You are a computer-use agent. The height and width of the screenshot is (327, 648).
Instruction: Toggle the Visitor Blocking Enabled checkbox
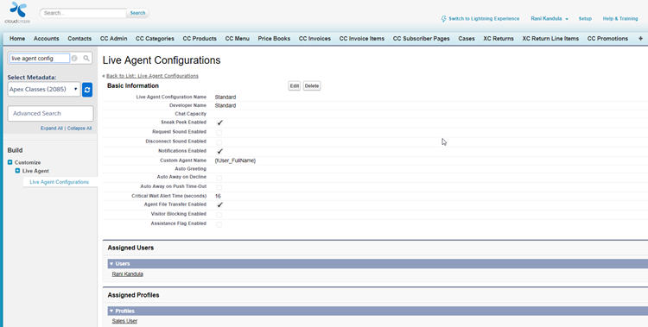click(219, 215)
